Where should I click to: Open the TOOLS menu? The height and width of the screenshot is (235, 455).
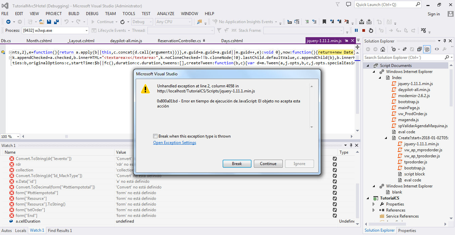click(129, 14)
